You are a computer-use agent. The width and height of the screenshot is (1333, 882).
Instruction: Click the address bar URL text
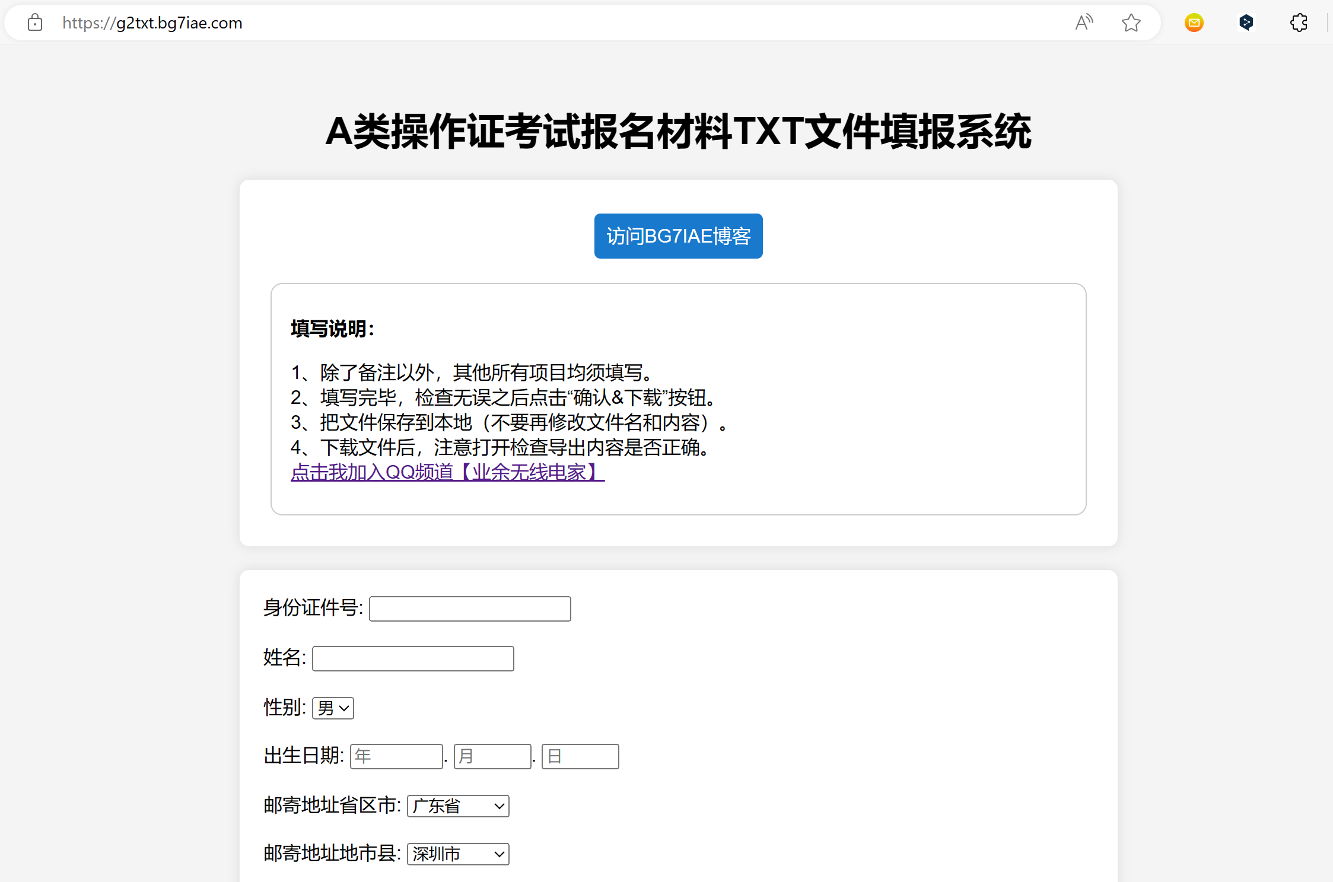pyautogui.click(x=152, y=23)
